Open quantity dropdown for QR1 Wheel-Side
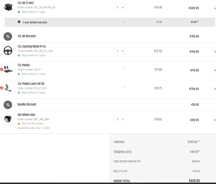This screenshot has height=184, width=216. pos(120,119)
